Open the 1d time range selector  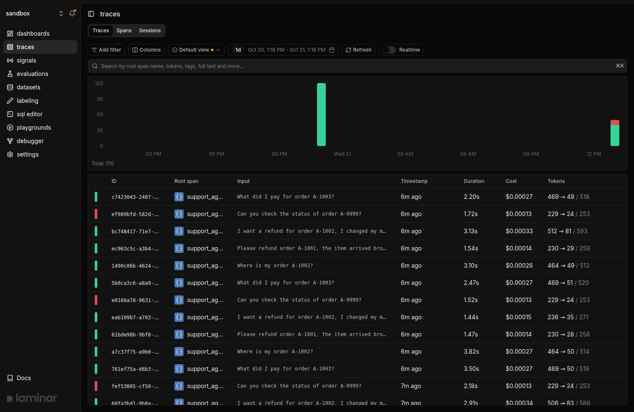point(238,50)
